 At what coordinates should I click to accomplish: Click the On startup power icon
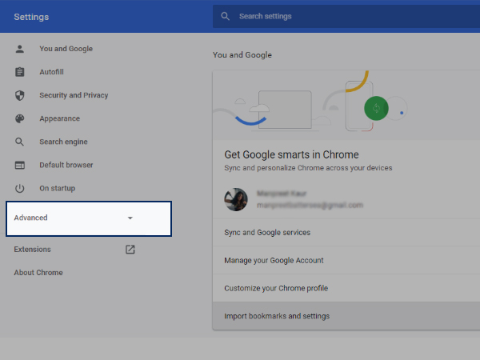pos(20,188)
